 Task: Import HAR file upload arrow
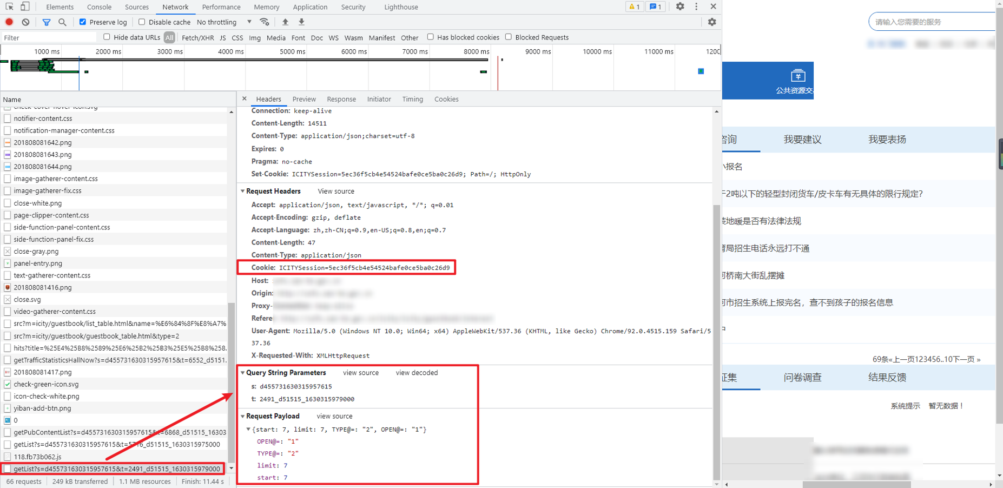pos(285,22)
